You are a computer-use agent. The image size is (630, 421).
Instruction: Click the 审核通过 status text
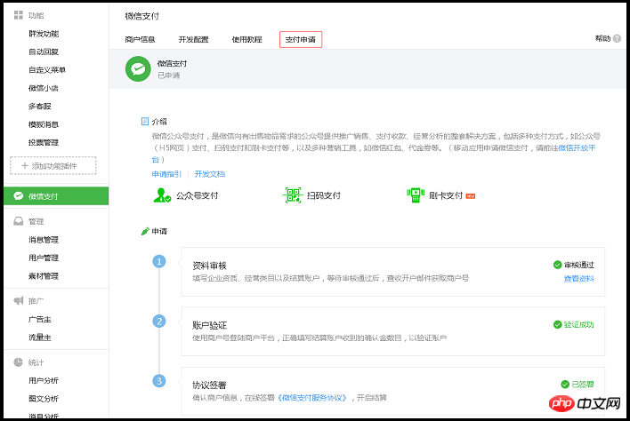pyautogui.click(x=579, y=265)
